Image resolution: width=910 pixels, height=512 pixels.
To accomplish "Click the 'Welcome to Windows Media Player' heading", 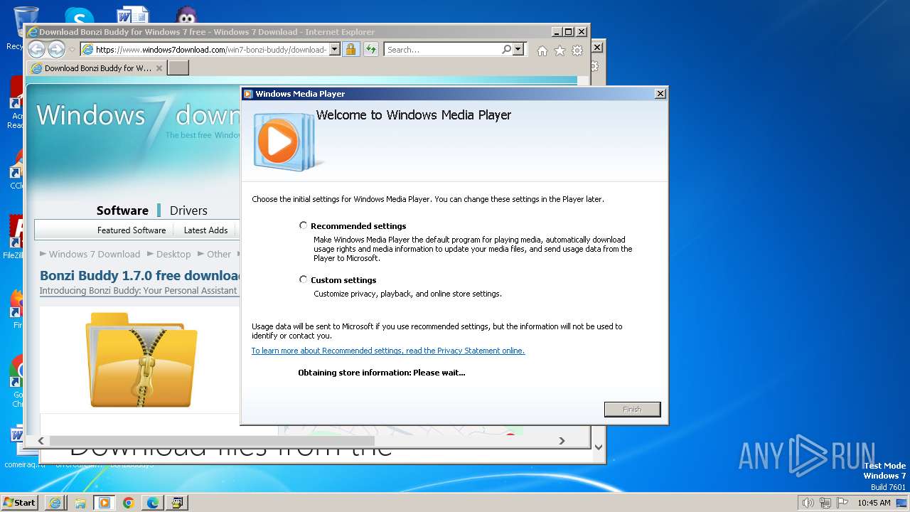I will tap(414, 115).
